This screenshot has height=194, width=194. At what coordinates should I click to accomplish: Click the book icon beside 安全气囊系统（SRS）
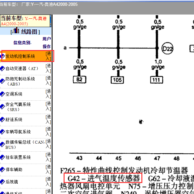3,107
